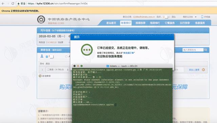Click the '2018-02-05（周一）' train date text
Viewport: 217px width, 123px height.
coord(52,36)
